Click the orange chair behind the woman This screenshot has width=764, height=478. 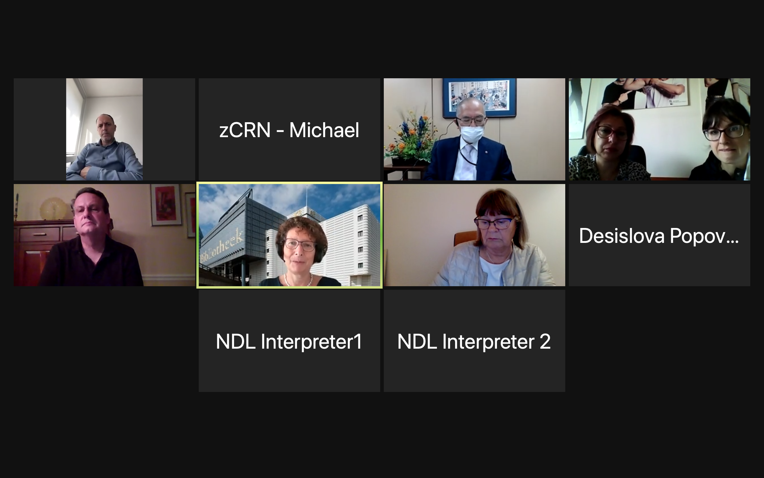coord(465,238)
